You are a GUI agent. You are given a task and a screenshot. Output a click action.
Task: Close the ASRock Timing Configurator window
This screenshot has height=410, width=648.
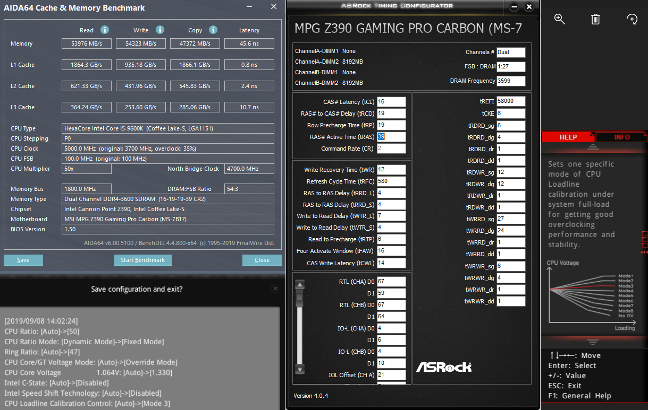coord(528,7)
